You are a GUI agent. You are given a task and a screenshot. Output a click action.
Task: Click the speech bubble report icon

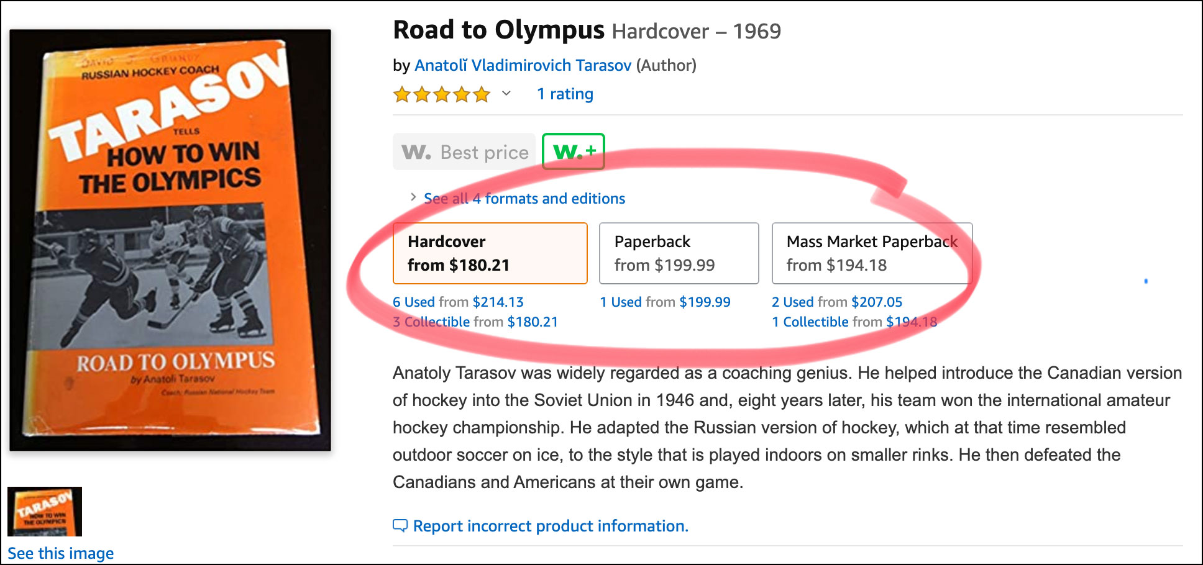click(400, 526)
